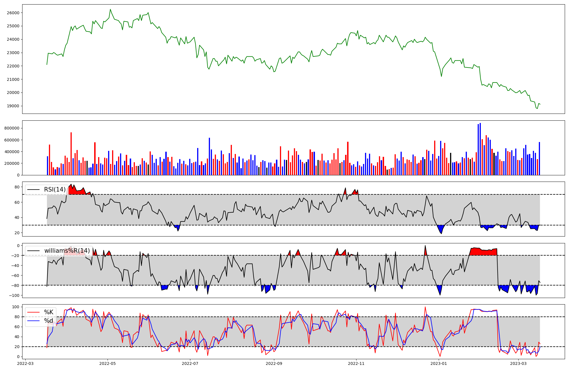The image size is (569, 370).
Task: Click the %d legend entry text
Action: tap(49, 321)
